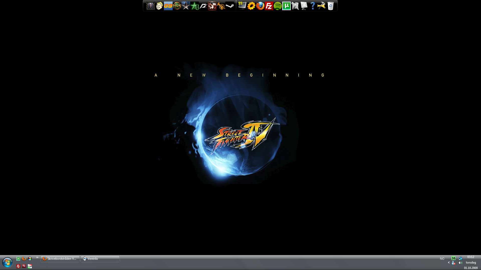The width and height of the screenshot is (481, 270).
Task: Launch Firefox from the top dock
Action: pyautogui.click(x=260, y=6)
